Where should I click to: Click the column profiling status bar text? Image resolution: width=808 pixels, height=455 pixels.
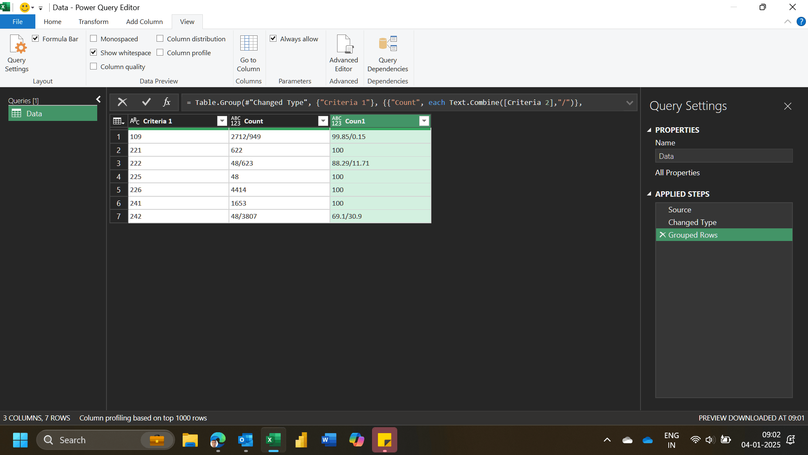pyautogui.click(x=143, y=418)
